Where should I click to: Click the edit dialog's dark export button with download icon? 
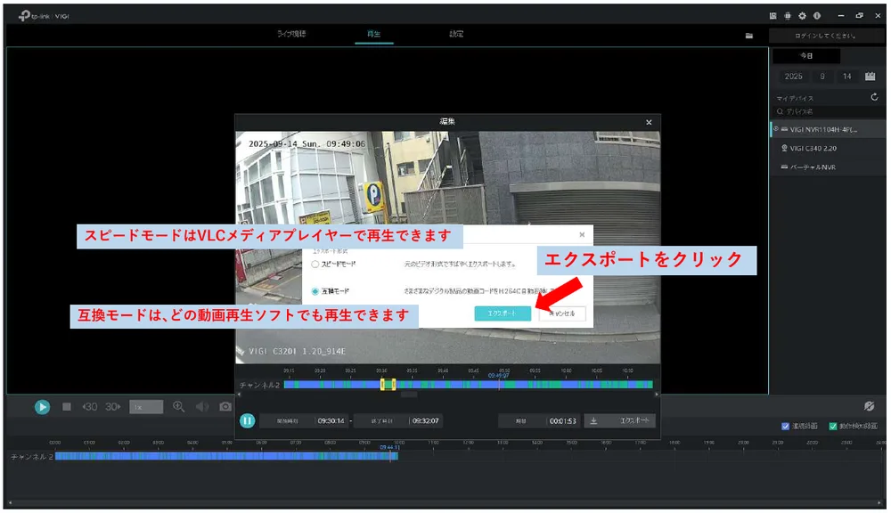620,420
